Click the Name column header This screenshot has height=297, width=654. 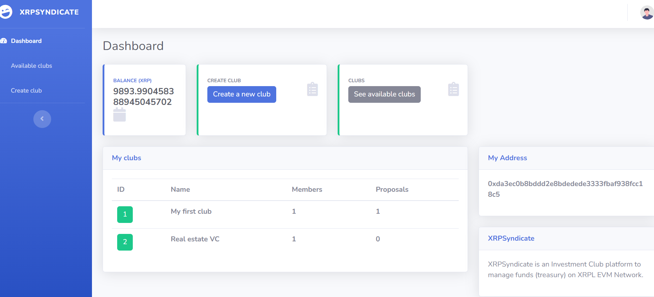click(180, 189)
